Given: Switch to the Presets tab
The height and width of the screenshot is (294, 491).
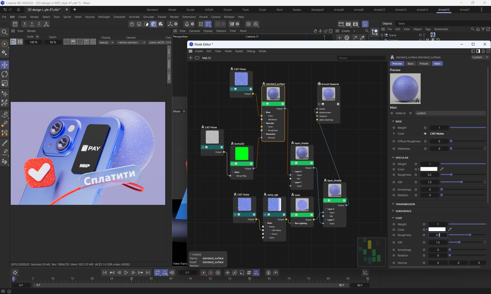Looking at the screenshot, I should click(x=424, y=64).
